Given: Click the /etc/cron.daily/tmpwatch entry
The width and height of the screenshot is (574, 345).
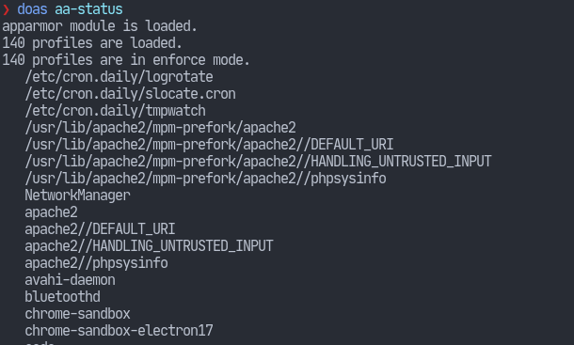Looking at the screenshot, I should [x=116, y=111].
